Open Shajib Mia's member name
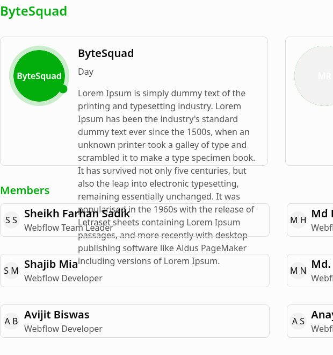The width and height of the screenshot is (333, 355). 51,264
